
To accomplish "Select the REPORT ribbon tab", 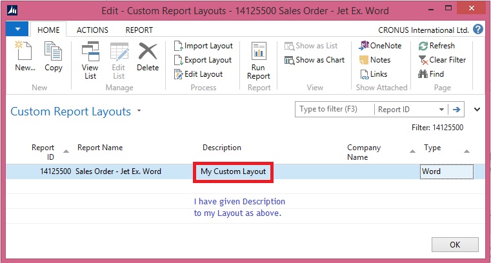I will (x=139, y=30).
